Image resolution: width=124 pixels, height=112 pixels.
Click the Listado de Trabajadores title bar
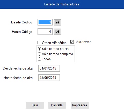pos(62,4)
